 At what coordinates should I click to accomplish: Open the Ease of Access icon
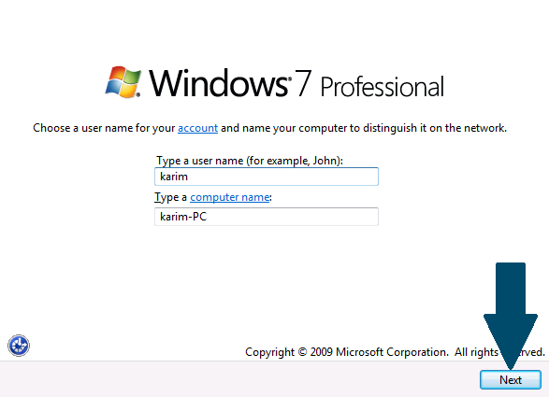pyautogui.click(x=19, y=346)
